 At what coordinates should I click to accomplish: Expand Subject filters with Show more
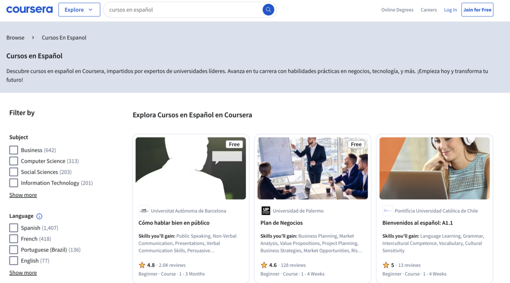click(x=23, y=195)
